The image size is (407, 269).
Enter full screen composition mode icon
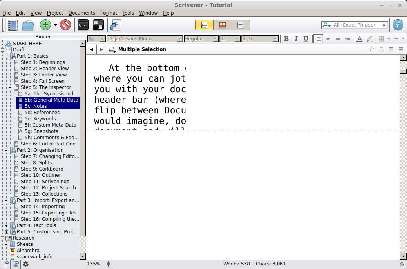[x=98, y=25]
